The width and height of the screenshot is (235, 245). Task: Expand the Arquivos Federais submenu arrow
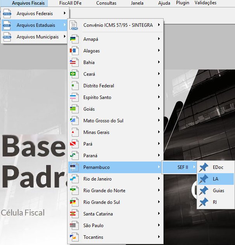point(65,13)
